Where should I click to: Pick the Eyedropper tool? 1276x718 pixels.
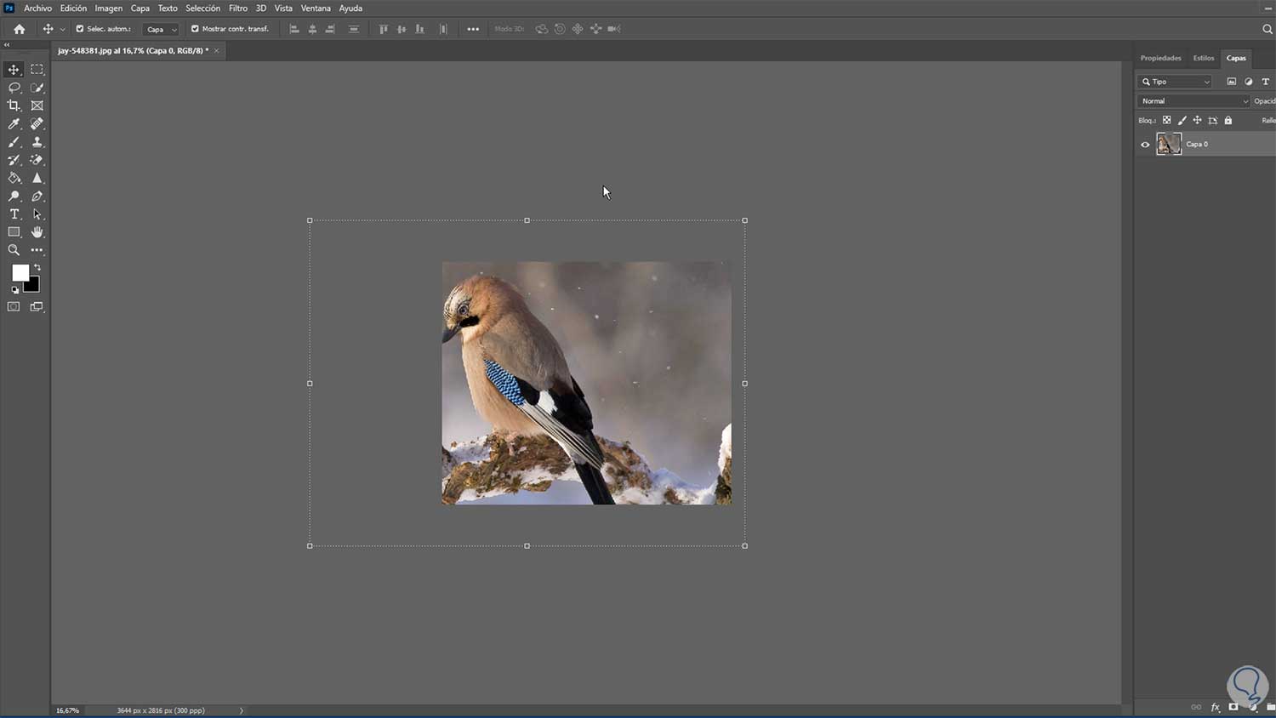coord(14,124)
